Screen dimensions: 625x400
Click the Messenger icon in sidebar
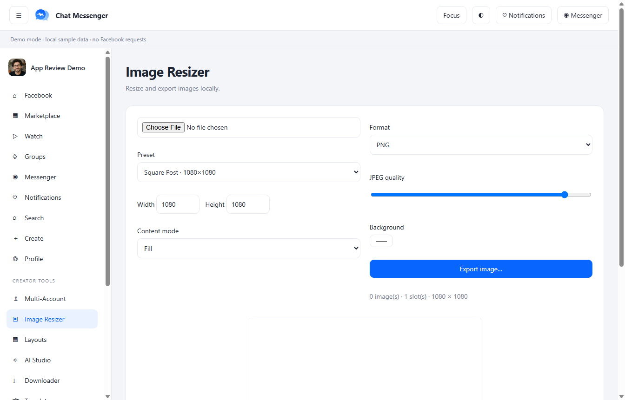15,177
